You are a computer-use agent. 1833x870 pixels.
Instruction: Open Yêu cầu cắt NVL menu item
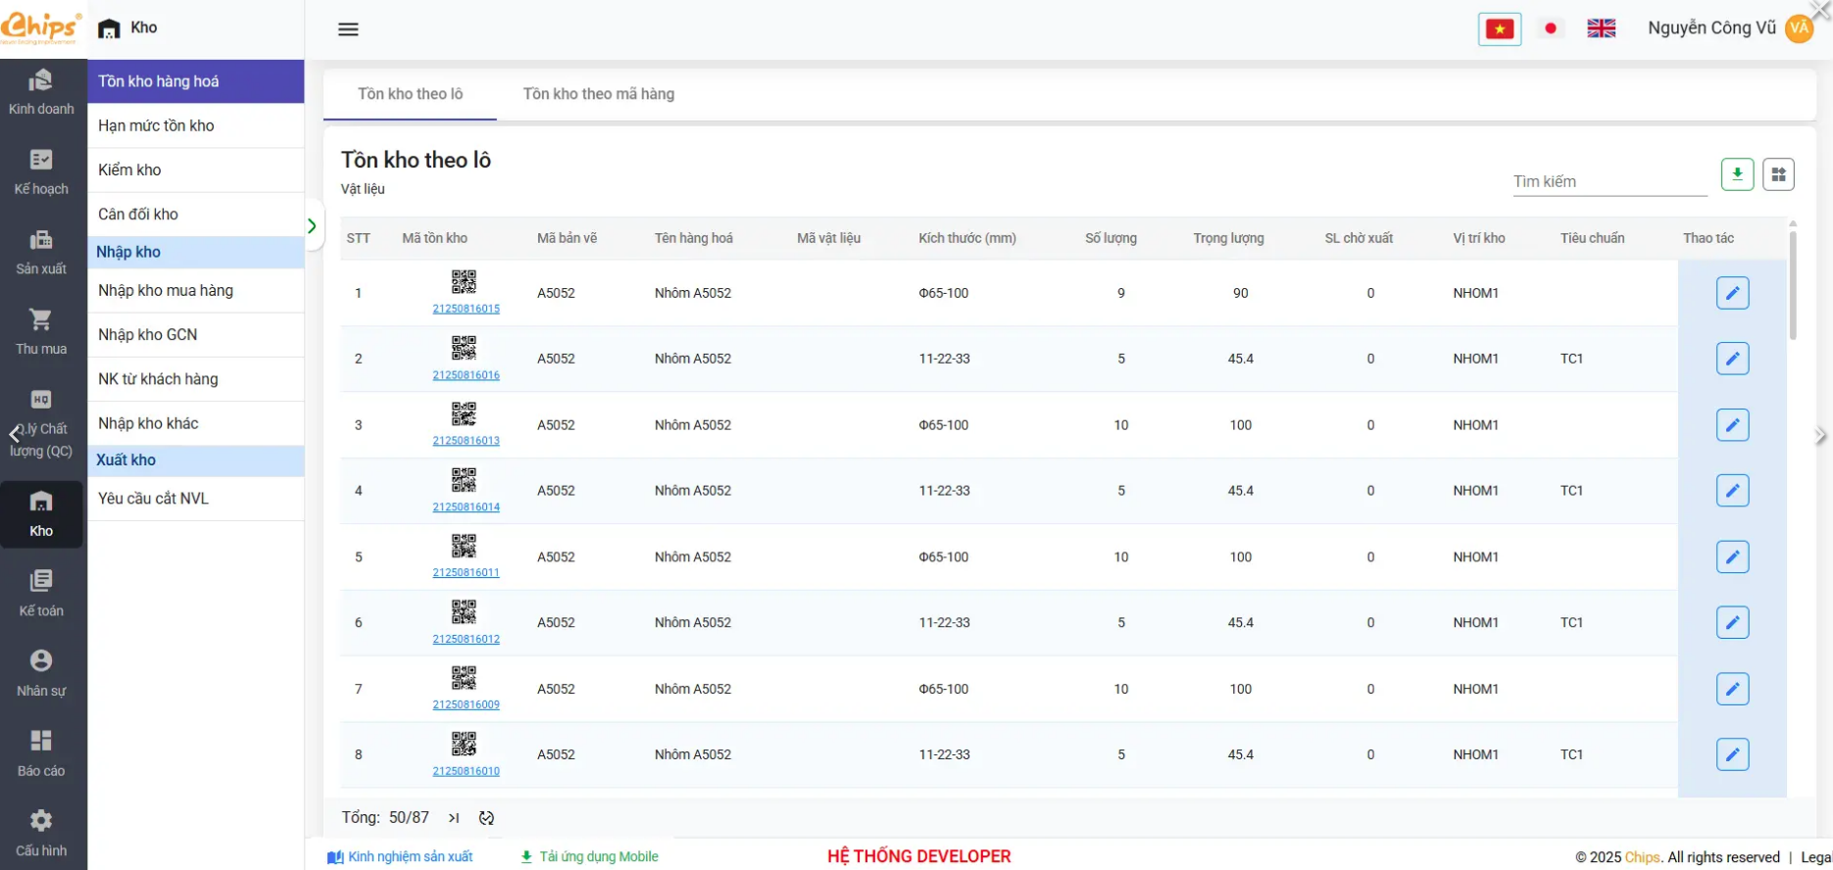196,498
